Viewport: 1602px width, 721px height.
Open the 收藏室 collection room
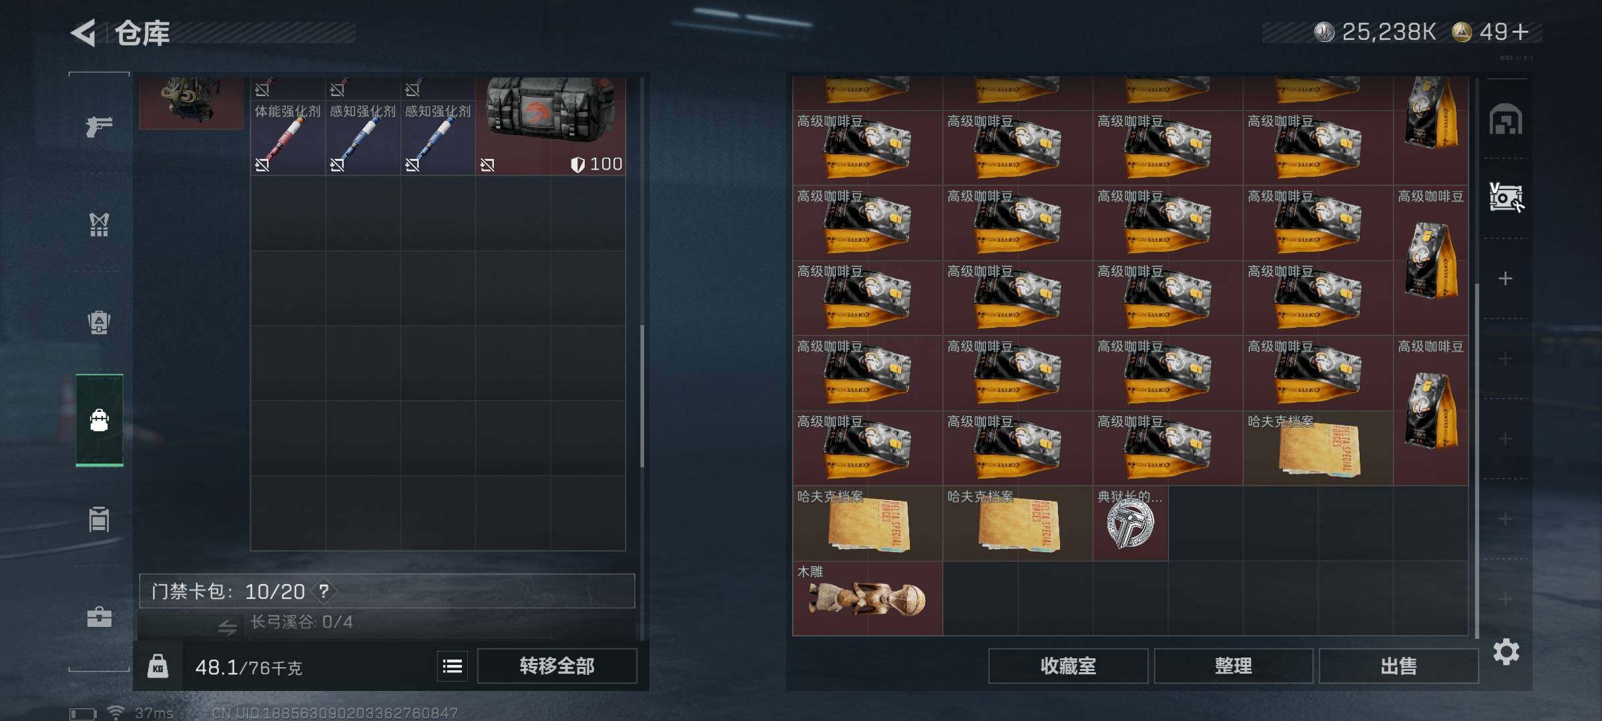pyautogui.click(x=1068, y=666)
